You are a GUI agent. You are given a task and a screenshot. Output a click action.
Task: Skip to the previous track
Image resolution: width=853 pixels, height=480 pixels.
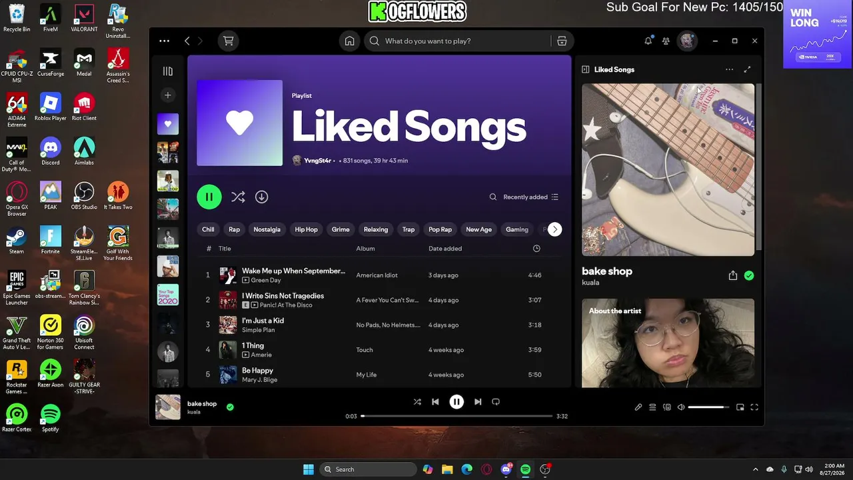tap(435, 402)
